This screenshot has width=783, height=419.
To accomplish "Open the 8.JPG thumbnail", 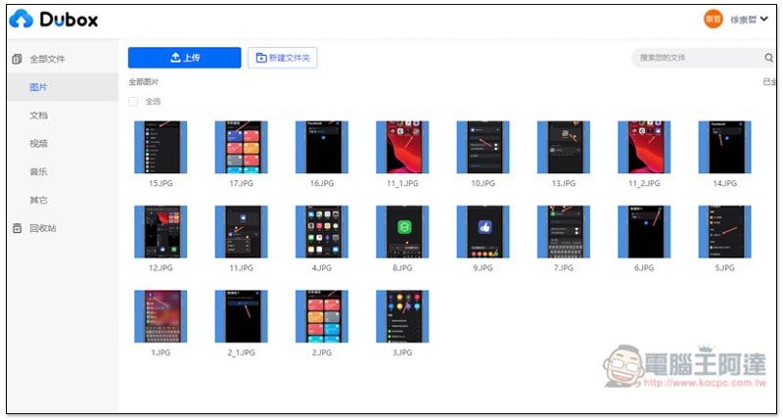I will (401, 231).
